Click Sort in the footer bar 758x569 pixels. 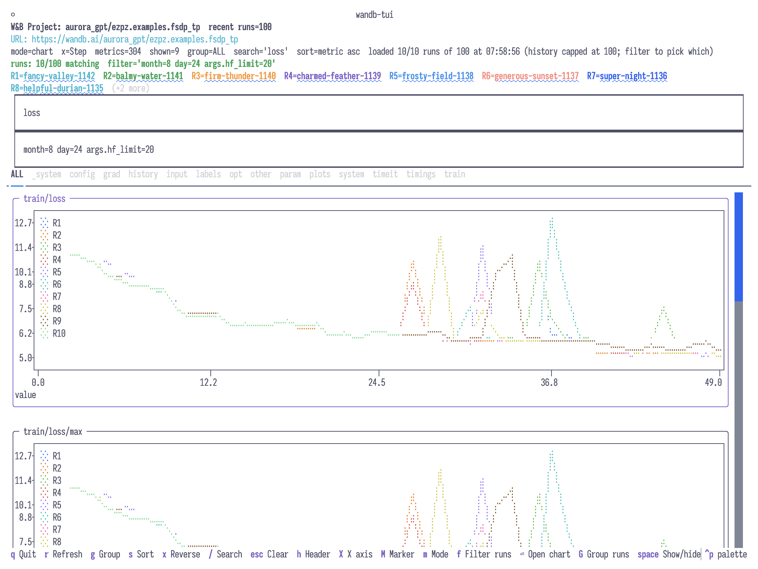pos(141,554)
